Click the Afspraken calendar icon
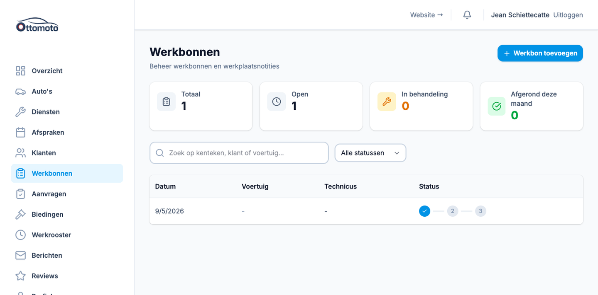 pos(20,133)
